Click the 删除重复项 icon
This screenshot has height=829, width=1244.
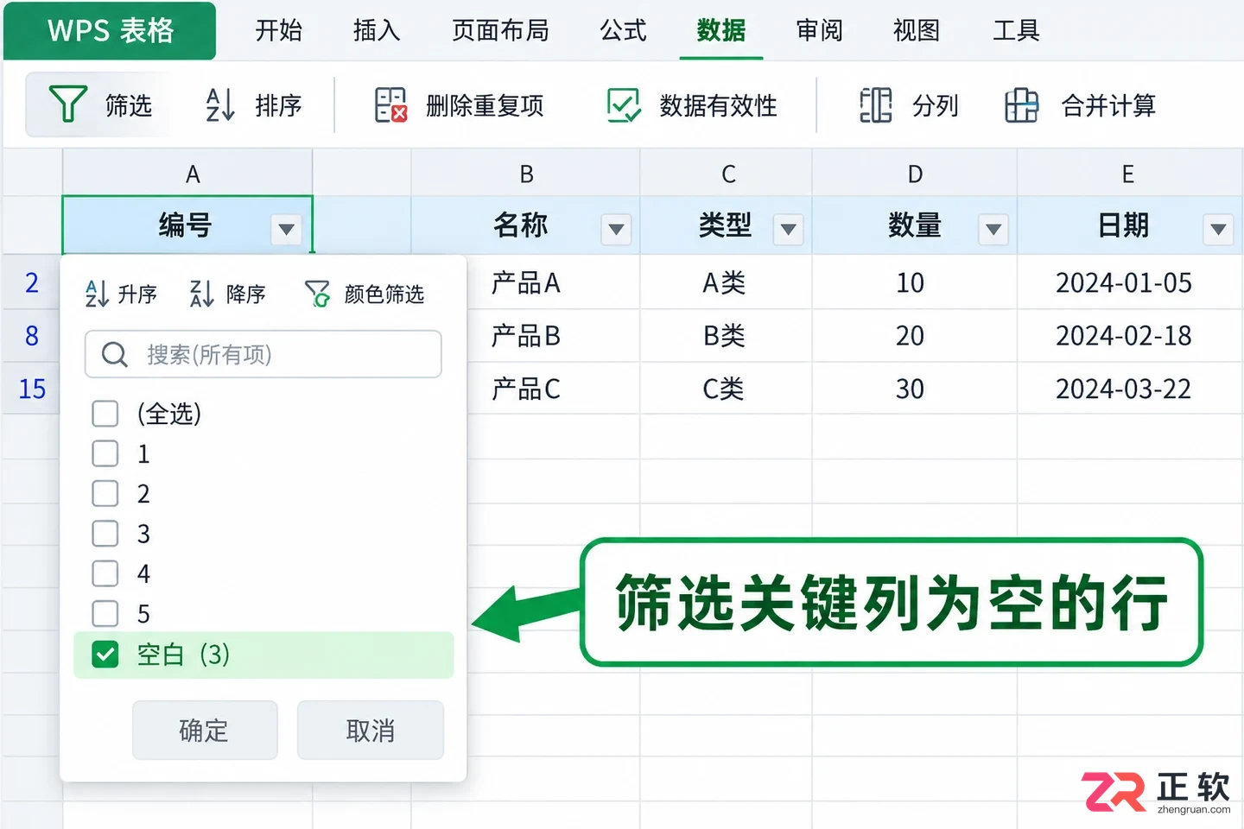click(390, 105)
